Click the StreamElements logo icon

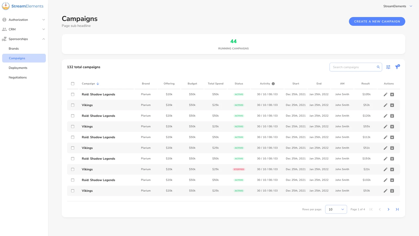point(6,6)
